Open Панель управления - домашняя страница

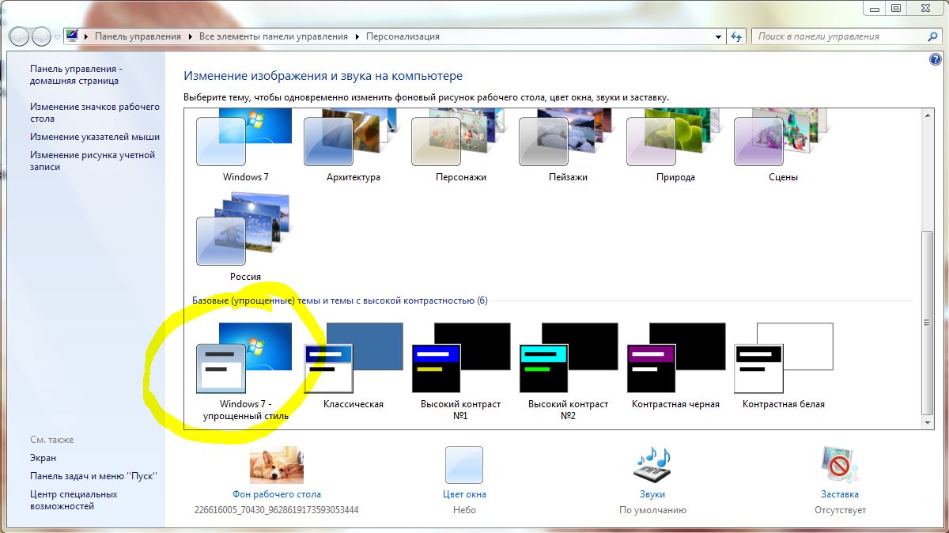(x=76, y=74)
